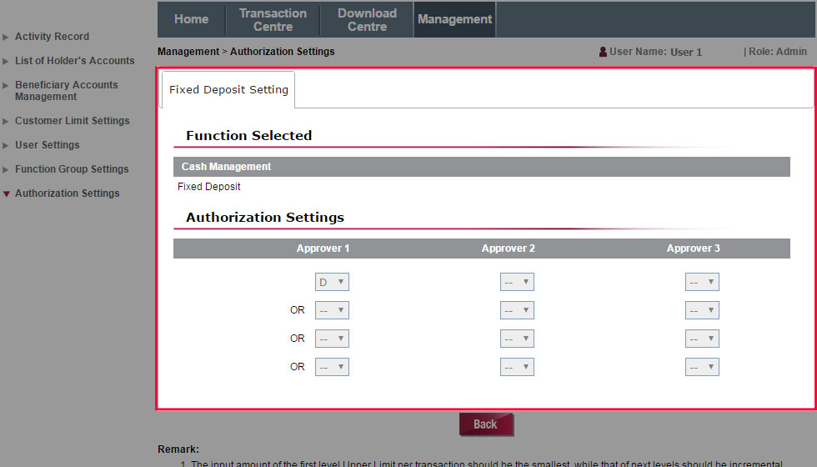Open Approver 3 fourth-row dropdown
Viewport: 817px width, 467px height.
(x=702, y=367)
